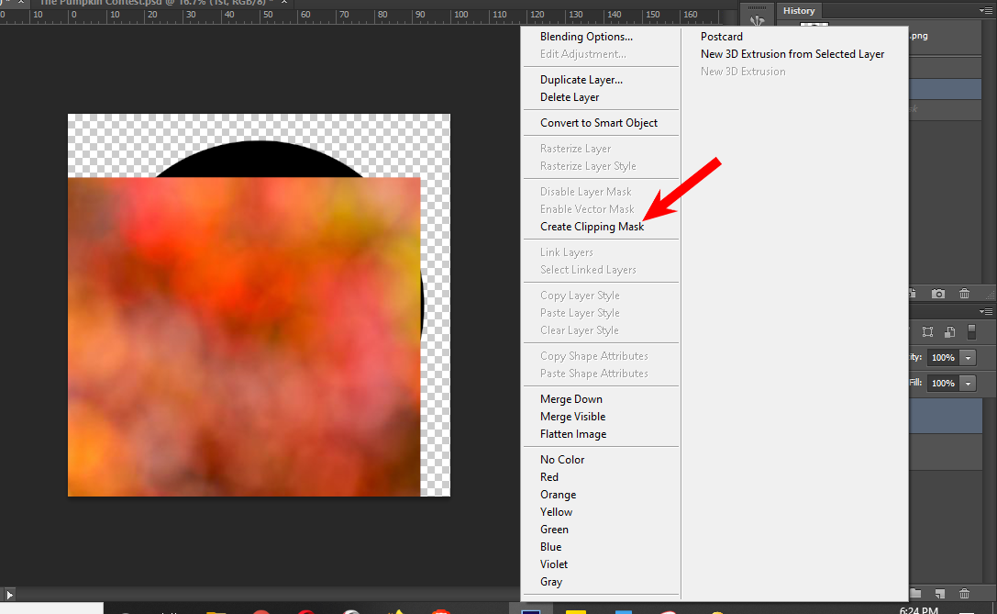Click the status bar arrow menu button

(9, 595)
